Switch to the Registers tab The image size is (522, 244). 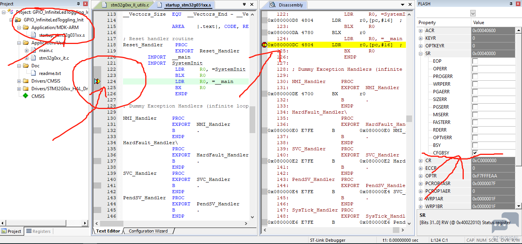38,231
